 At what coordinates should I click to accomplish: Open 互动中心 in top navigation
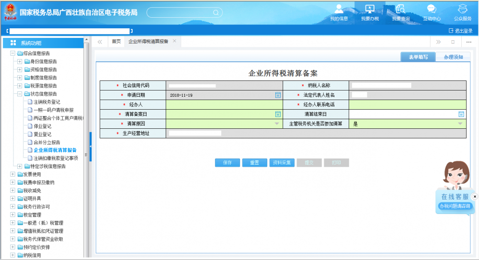click(x=432, y=12)
